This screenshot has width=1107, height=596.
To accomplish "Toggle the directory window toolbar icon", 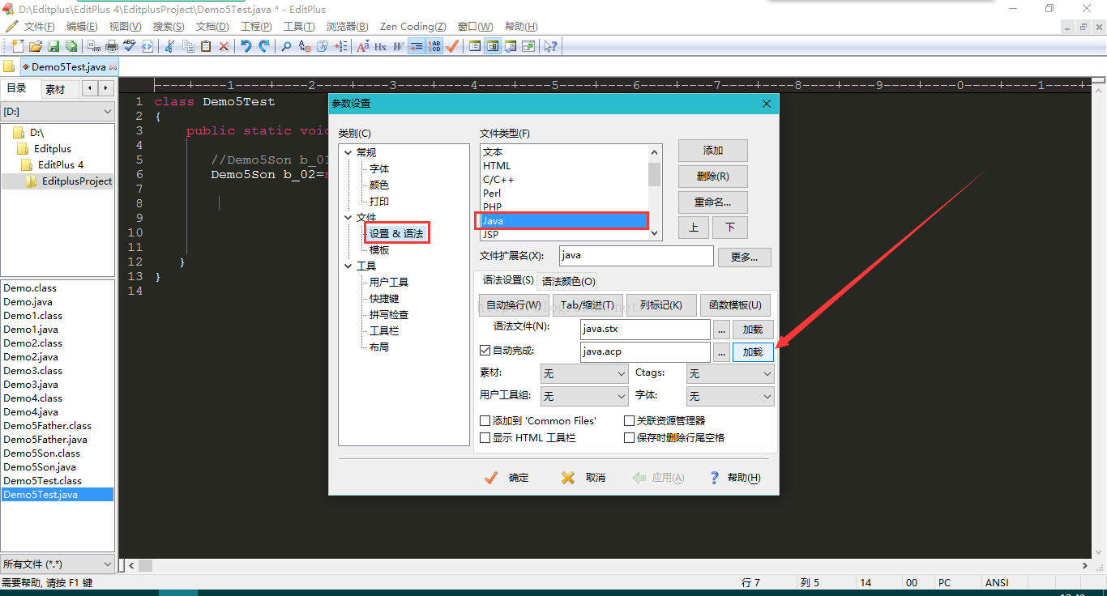I will pyautogui.click(x=492, y=46).
